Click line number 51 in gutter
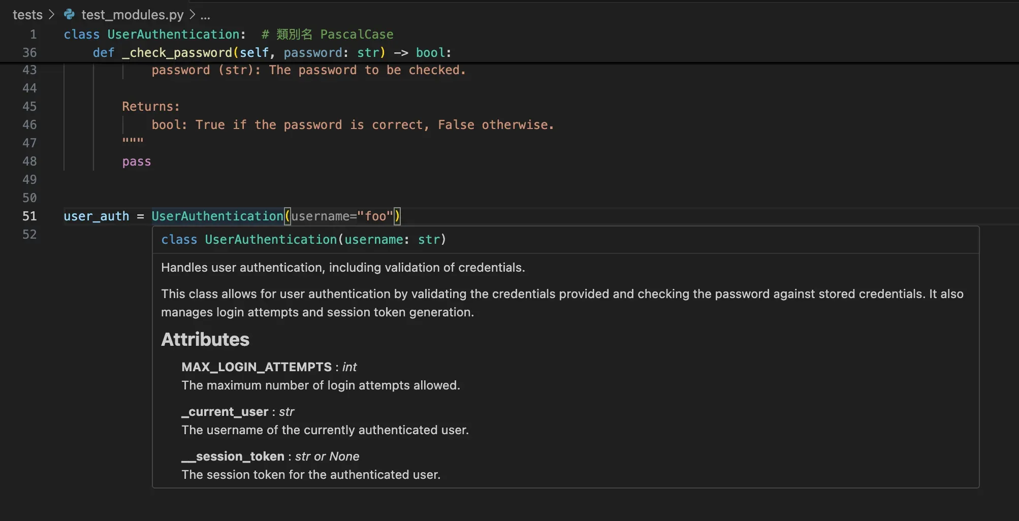Viewport: 1019px width, 521px height. [x=29, y=216]
